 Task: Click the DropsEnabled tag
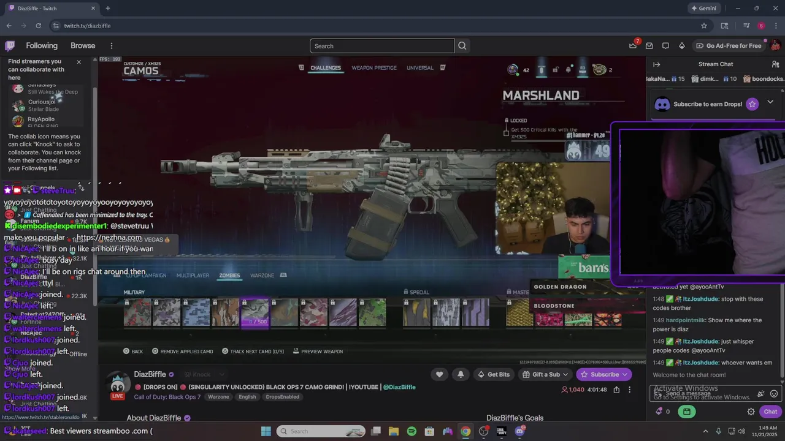(x=283, y=397)
